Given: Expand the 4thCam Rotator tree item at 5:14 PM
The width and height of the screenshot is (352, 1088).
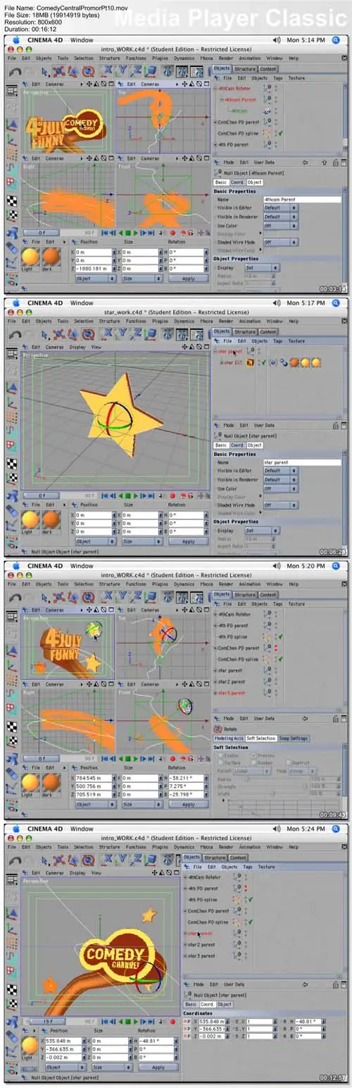Looking at the screenshot, I should (215, 88).
